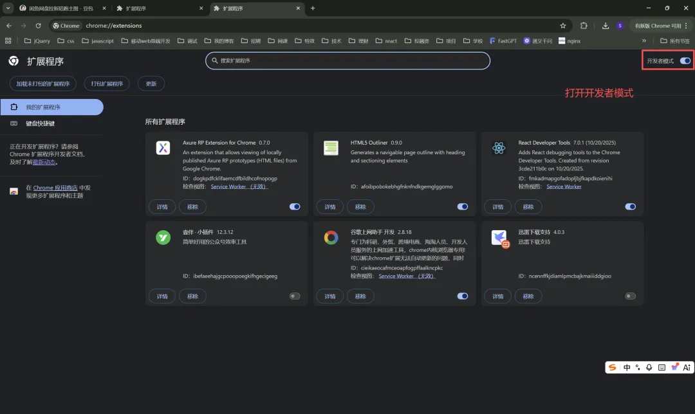Disable the 谷歌上网助手 toggle
The width and height of the screenshot is (695, 414).
(x=463, y=296)
